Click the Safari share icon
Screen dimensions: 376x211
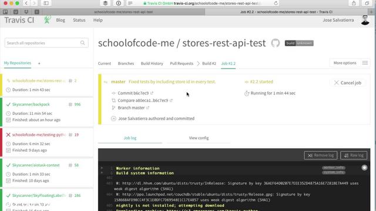pos(354,3)
